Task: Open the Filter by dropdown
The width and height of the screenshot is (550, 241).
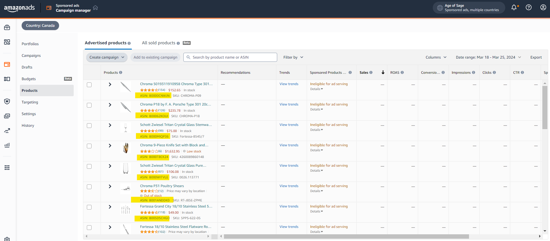Action: click(x=293, y=57)
